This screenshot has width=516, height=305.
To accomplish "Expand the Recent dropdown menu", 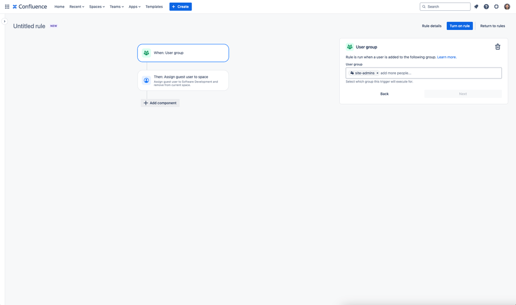I will (x=76, y=7).
